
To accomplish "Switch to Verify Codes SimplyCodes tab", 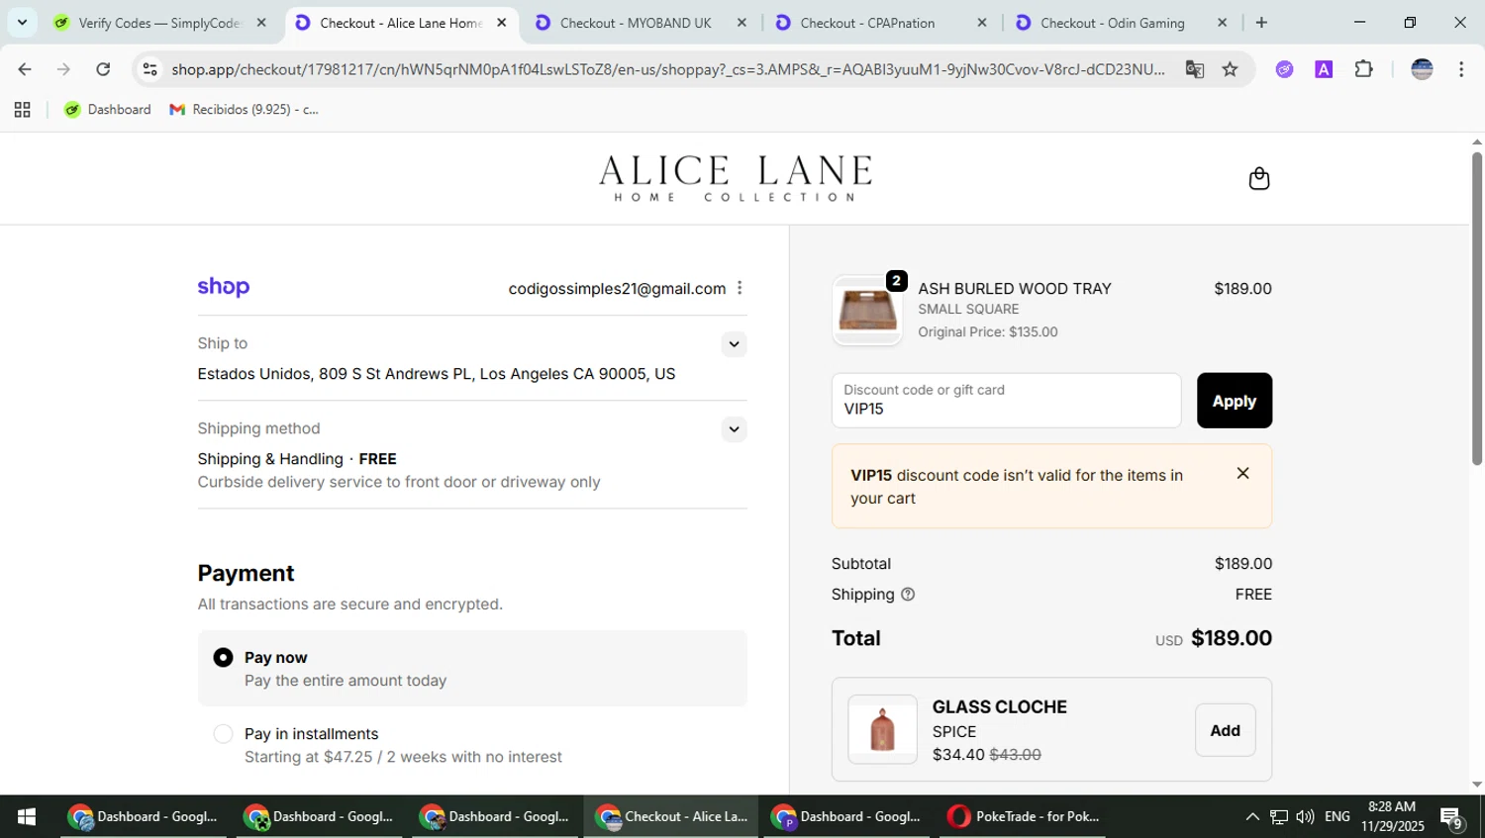I will click(148, 23).
